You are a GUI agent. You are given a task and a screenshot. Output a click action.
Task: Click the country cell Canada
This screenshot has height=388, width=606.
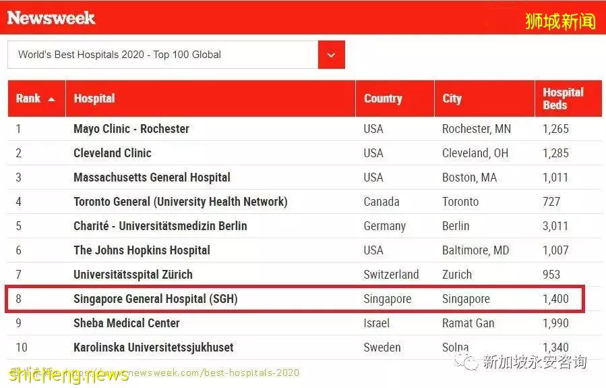pos(382,202)
